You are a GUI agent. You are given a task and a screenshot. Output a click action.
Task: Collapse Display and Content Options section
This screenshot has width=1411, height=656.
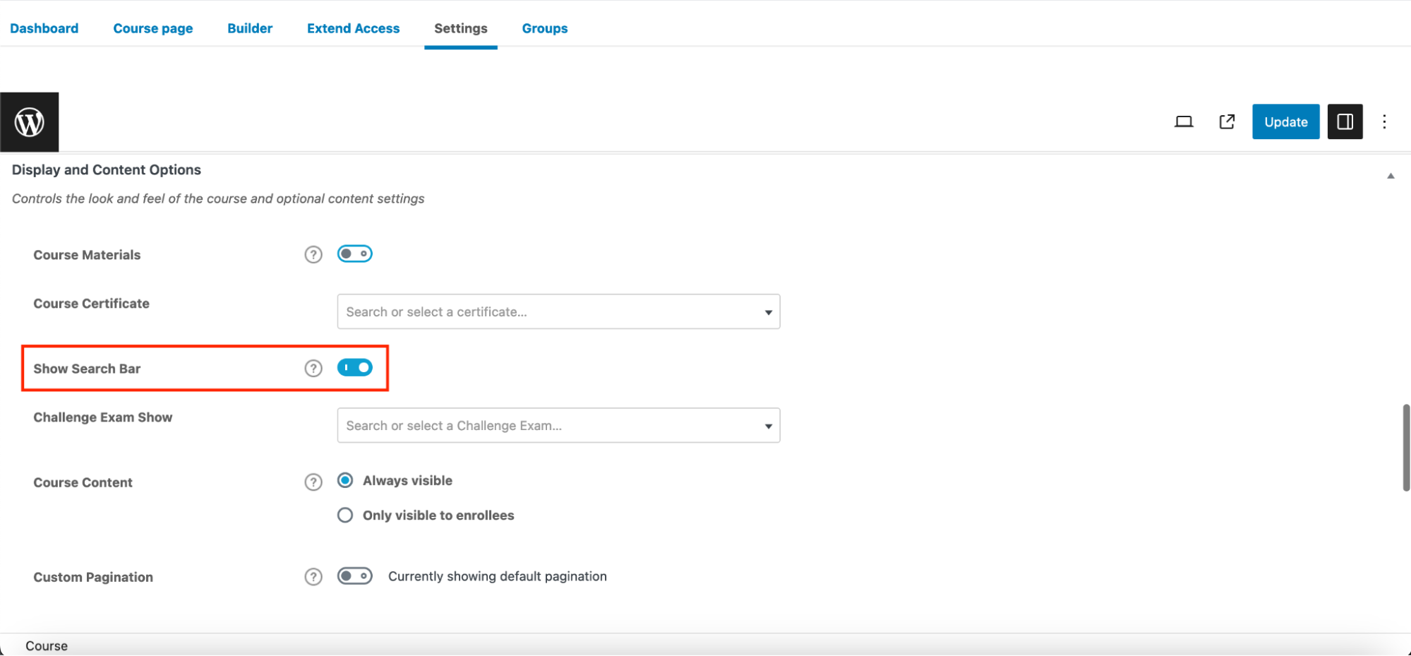point(1391,176)
